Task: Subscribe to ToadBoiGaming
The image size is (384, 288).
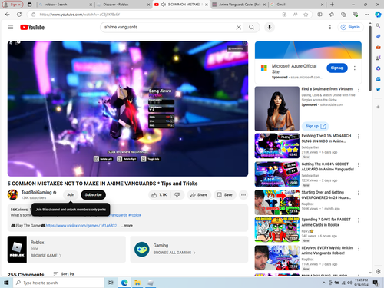Action: (93, 195)
